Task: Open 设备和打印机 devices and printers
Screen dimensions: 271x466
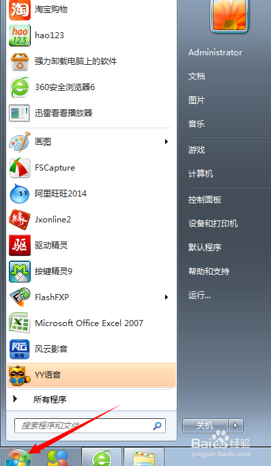Action: coord(213,224)
